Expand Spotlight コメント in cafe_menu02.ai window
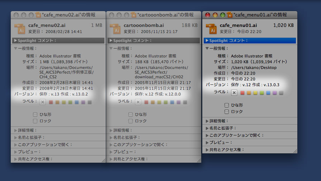This screenshot has width=321, height=181. 15,41
